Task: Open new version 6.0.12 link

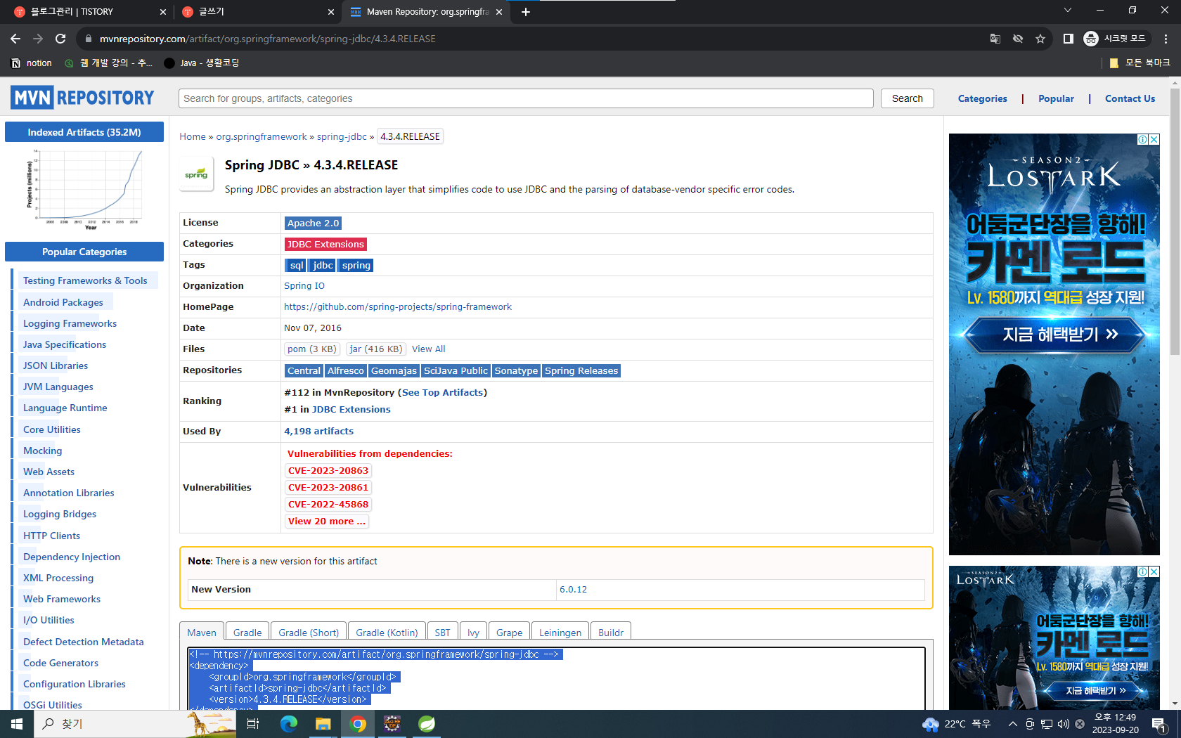Action: [x=573, y=589]
